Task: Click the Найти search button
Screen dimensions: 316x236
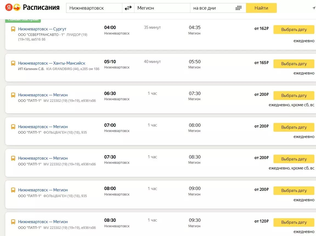Action: [261, 8]
